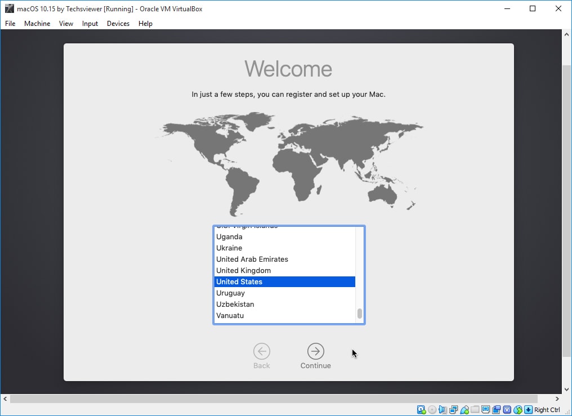Open the USB devices status icon

point(465,409)
